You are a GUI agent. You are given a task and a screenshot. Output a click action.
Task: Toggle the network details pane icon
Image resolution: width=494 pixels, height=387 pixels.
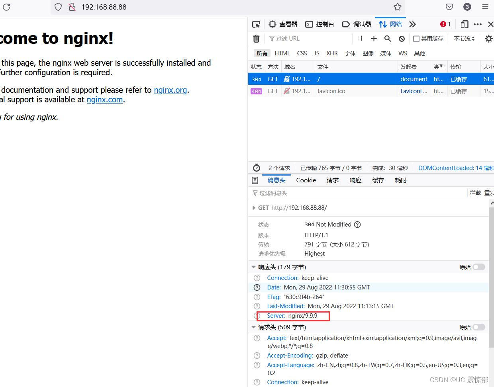point(255,180)
